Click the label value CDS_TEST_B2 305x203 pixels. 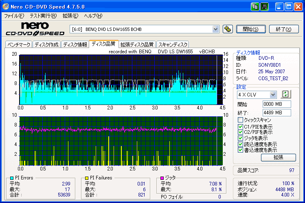point(273,78)
